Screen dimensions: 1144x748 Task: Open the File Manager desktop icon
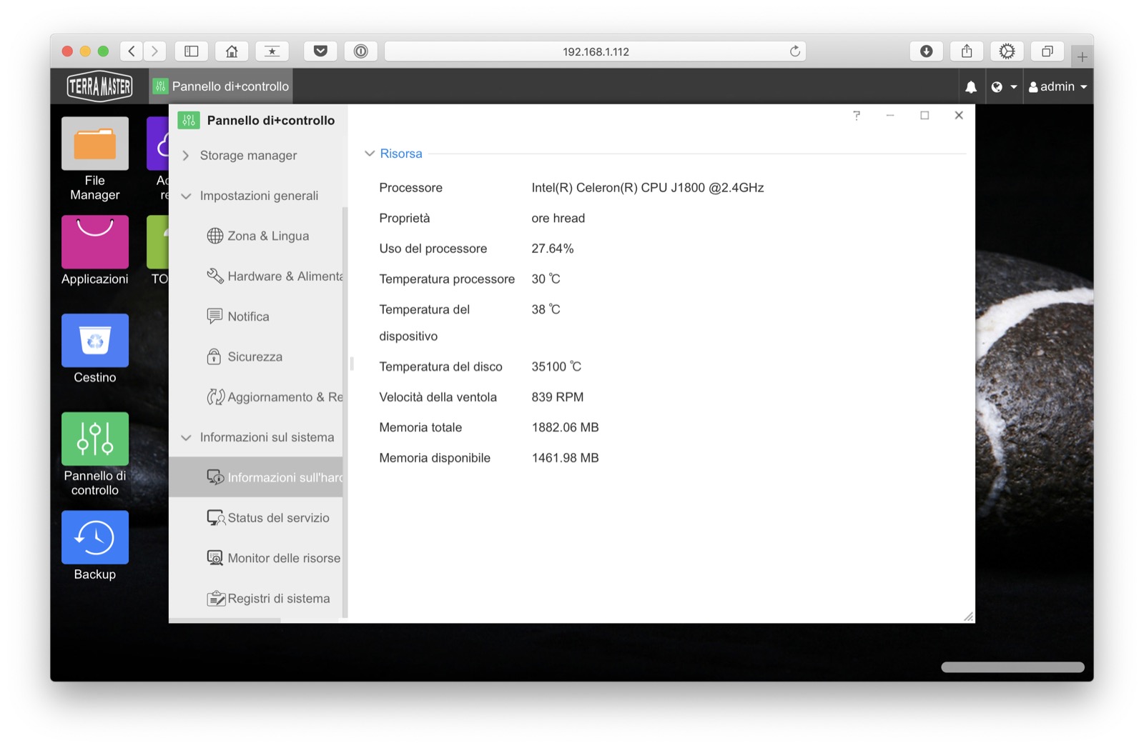pyautogui.click(x=95, y=159)
